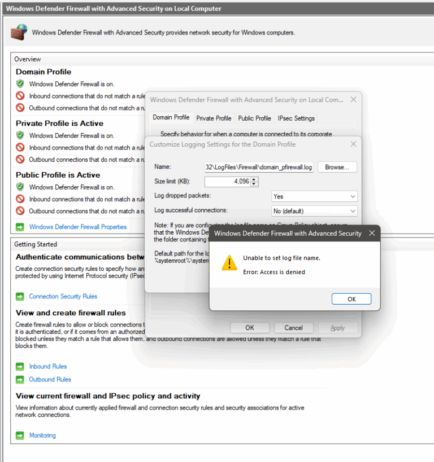Click the yellow warning triangle icon
Image resolution: width=434 pixels, height=462 pixels.
229,263
